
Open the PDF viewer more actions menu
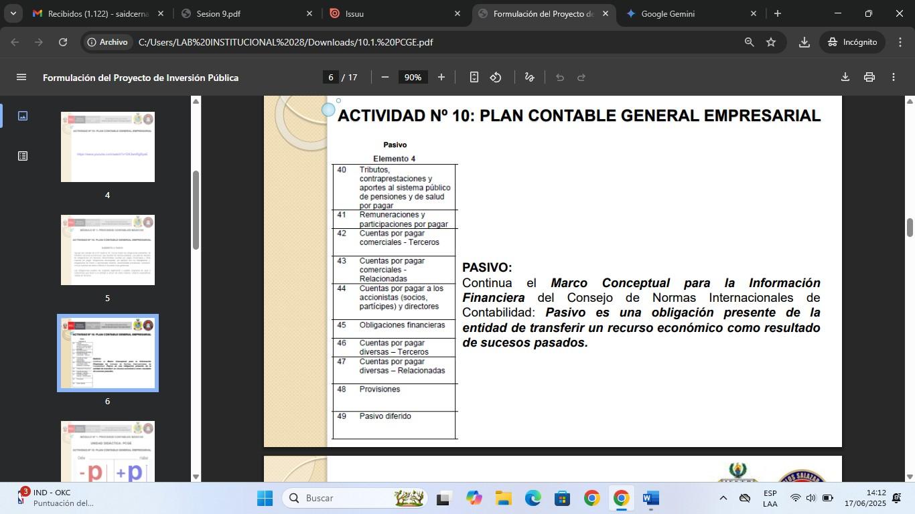894,78
